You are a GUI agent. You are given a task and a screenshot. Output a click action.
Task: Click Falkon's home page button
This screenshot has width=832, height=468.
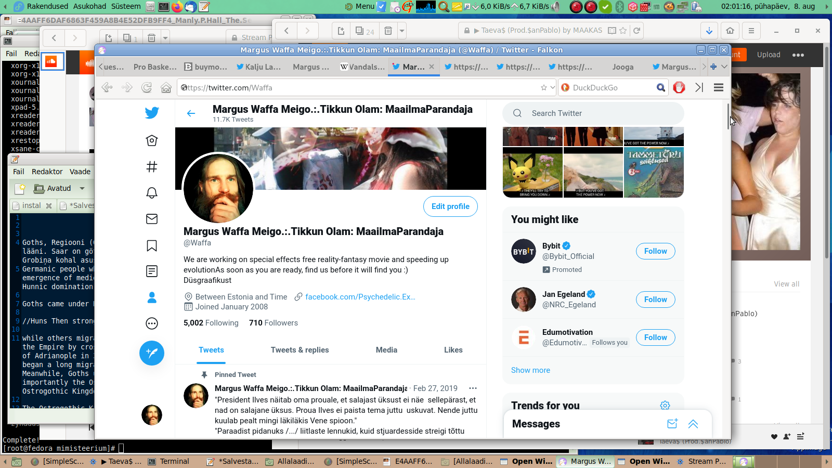click(x=166, y=87)
